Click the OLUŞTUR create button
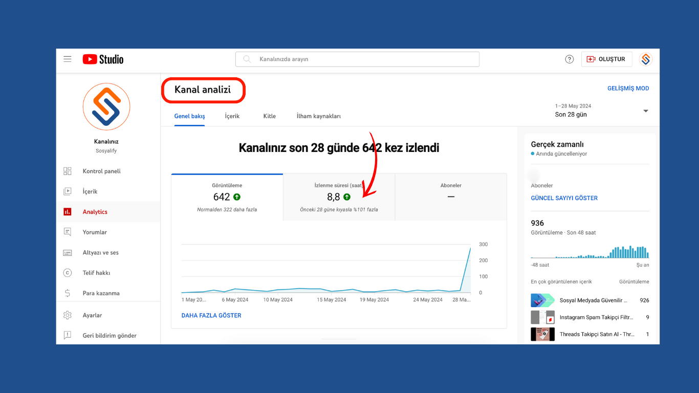 click(x=607, y=59)
